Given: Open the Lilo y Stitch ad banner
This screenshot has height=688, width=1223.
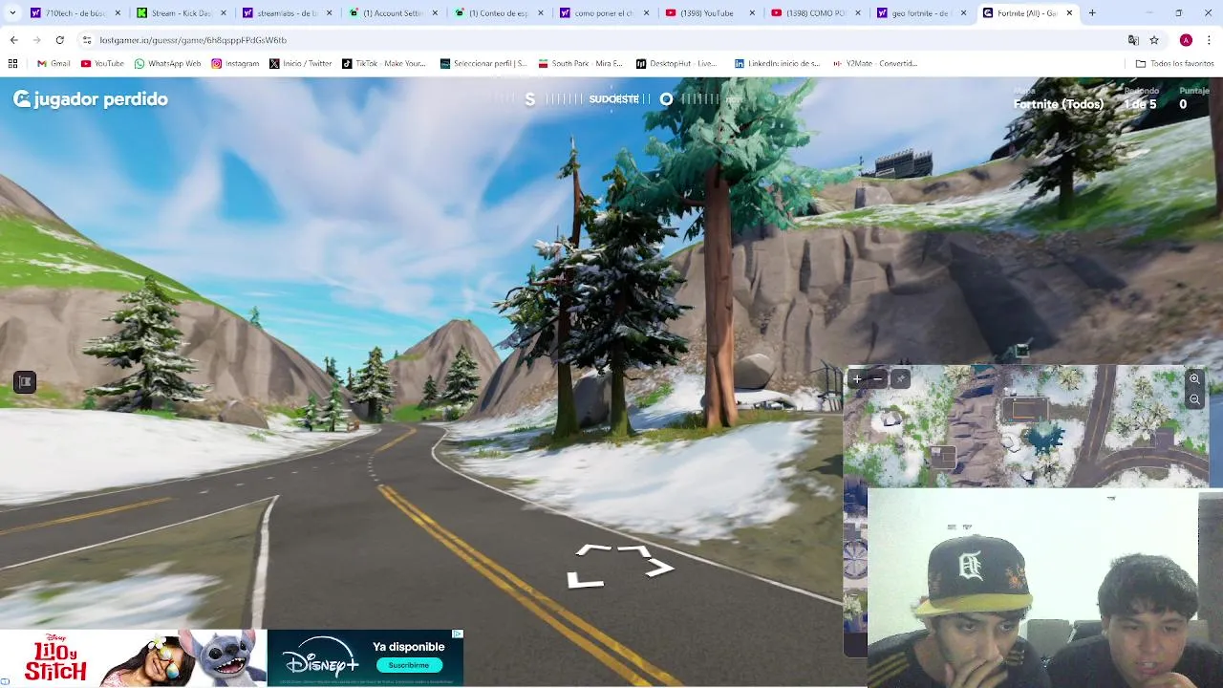Looking at the screenshot, I should [134, 657].
